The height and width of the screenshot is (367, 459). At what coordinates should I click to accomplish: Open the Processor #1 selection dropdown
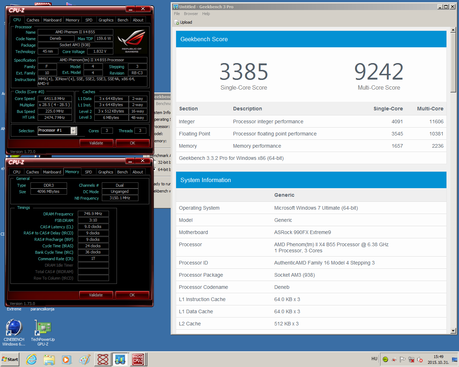pyautogui.click(x=73, y=130)
